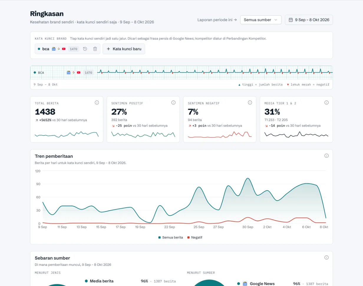Follow the Laporan periode ini link

(x=217, y=20)
